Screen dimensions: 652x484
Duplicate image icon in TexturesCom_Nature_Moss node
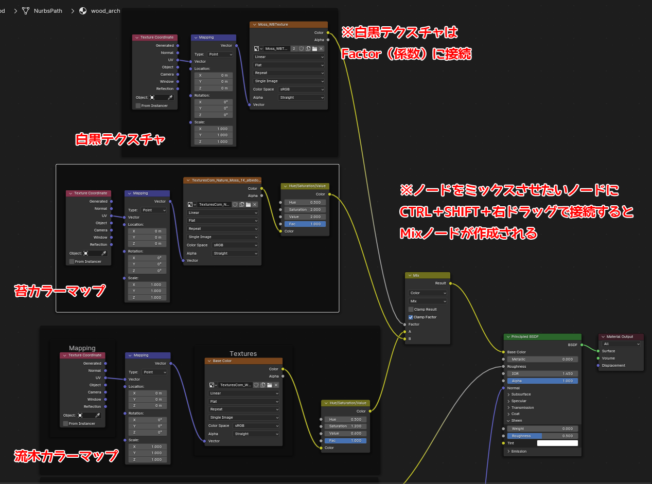click(241, 204)
